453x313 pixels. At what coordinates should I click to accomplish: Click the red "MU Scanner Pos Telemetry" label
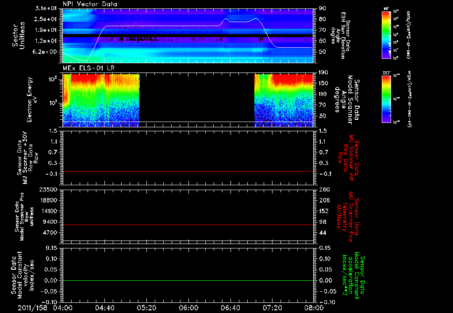pyautogui.click(x=348, y=217)
